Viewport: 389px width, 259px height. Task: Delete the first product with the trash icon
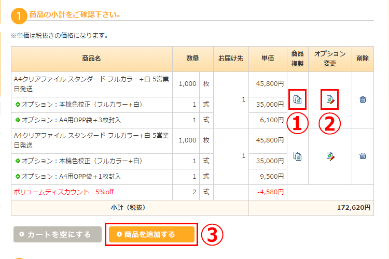click(x=363, y=99)
